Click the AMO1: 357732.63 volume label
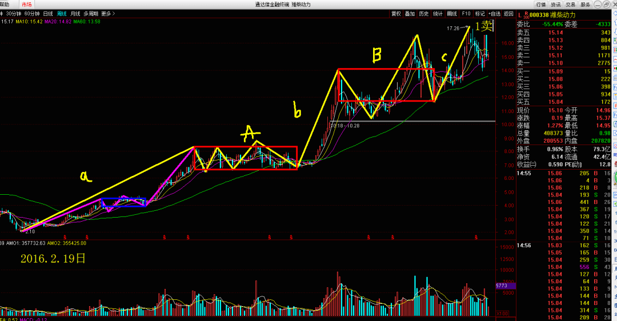This screenshot has height=321, width=617. (x=26, y=243)
